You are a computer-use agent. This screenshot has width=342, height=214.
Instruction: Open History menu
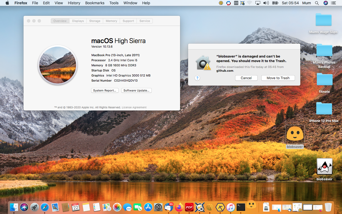point(74,3)
